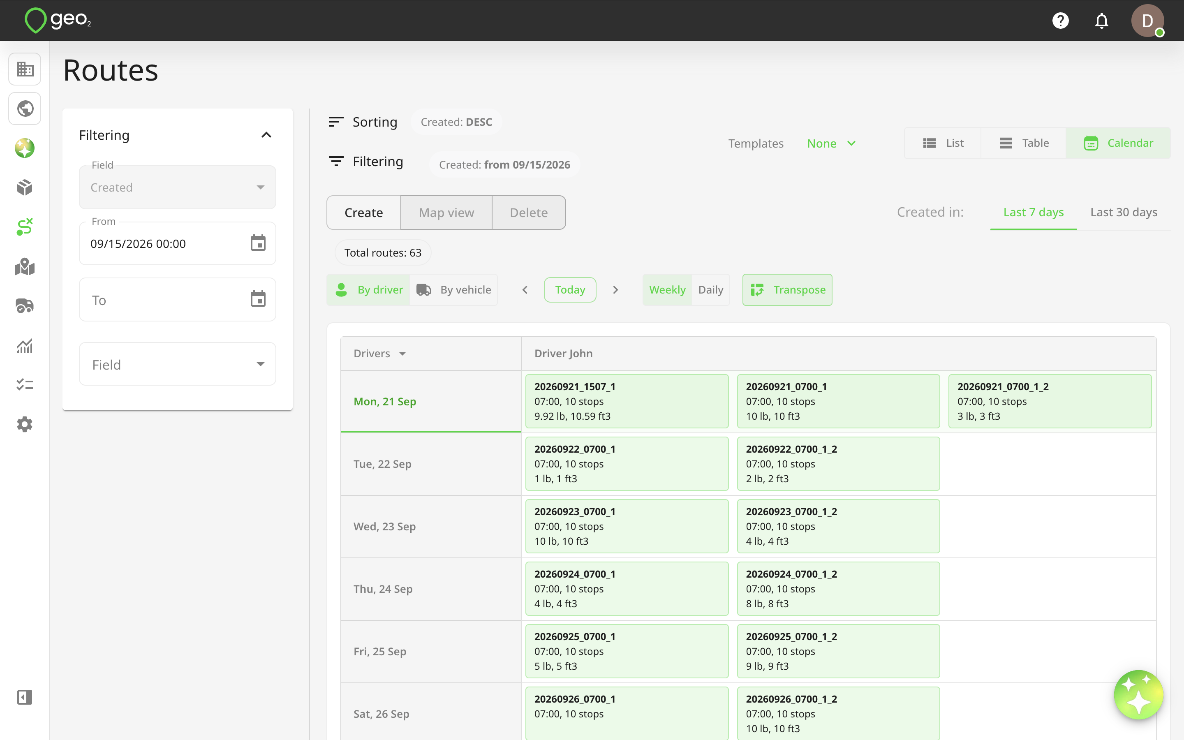Image resolution: width=1184 pixels, height=740 pixels.
Task: Switch grouping to By vehicle
Action: pos(453,290)
